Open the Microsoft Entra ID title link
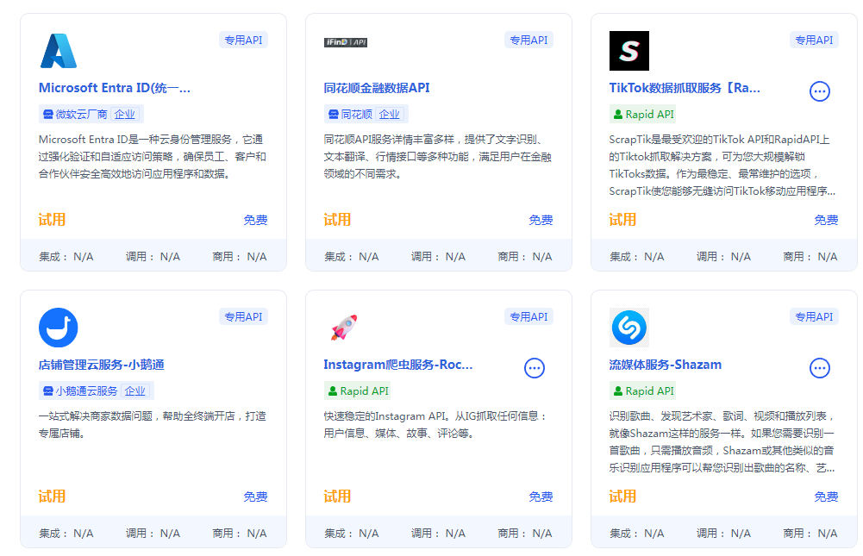This screenshot has width=863, height=556. 115,88
